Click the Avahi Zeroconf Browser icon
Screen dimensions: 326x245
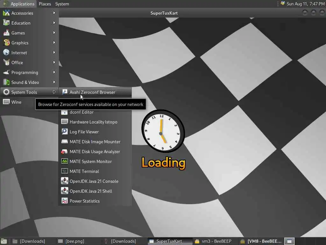pos(65,92)
